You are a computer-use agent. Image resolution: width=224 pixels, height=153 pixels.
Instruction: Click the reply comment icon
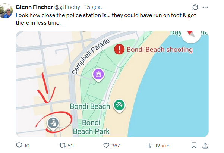click(19, 145)
